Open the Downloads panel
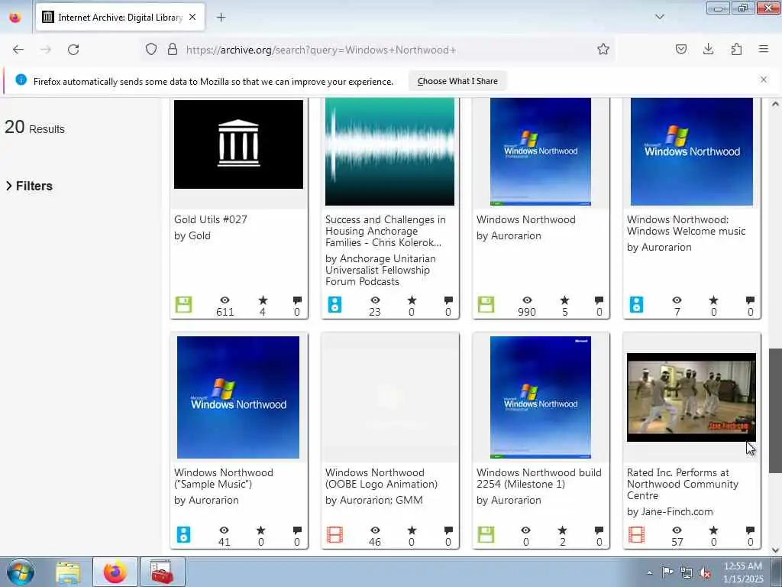 pos(708,49)
